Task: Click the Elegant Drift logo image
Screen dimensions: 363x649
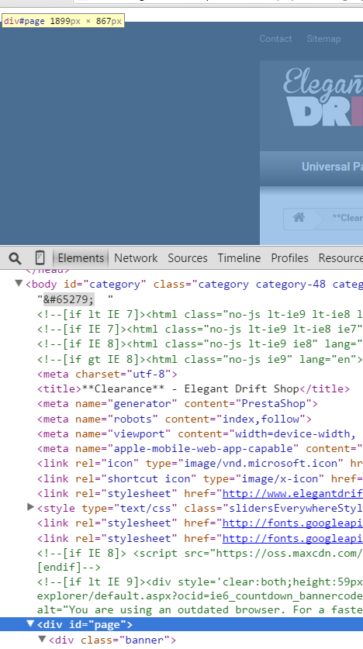Action: [x=323, y=97]
